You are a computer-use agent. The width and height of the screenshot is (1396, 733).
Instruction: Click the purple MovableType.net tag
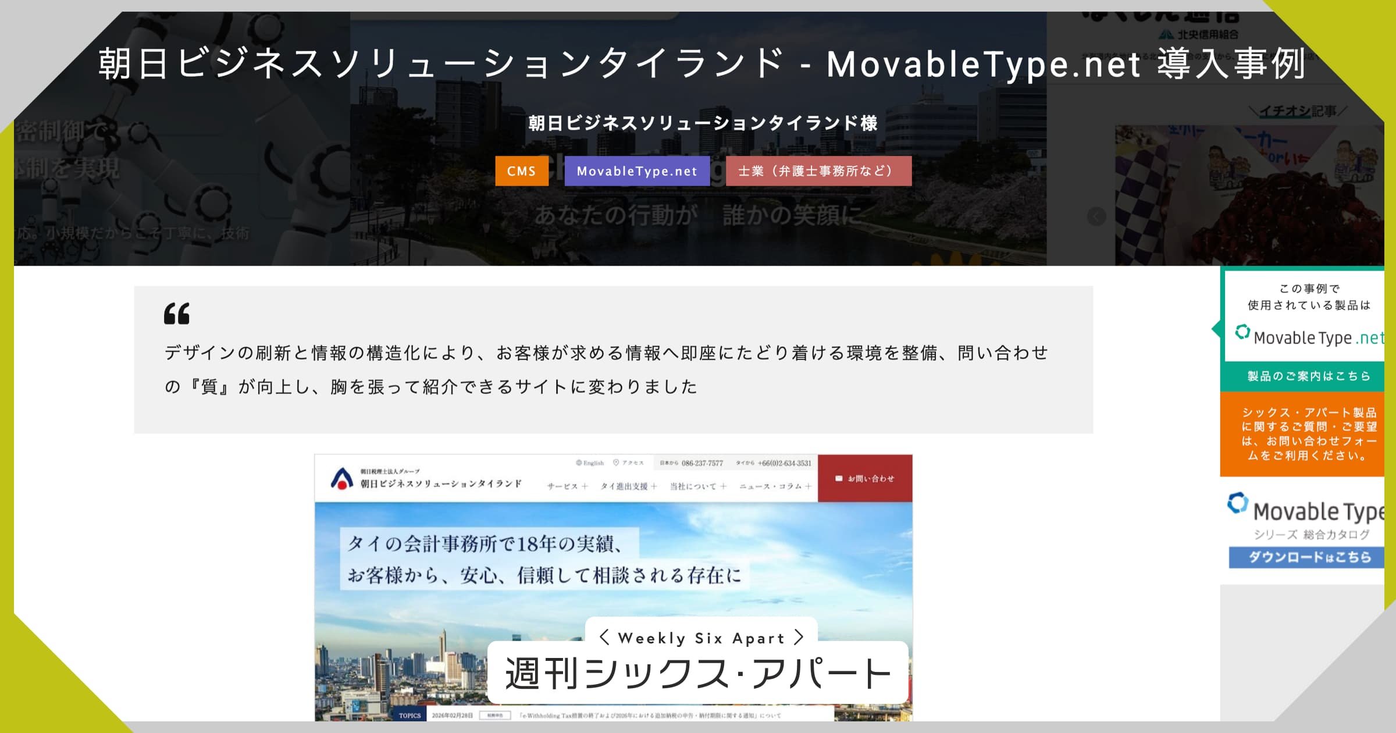pos(636,171)
